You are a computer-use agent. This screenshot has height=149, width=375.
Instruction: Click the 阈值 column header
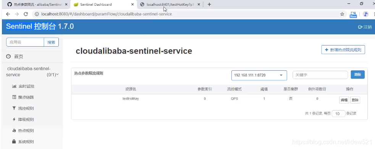point(264,89)
